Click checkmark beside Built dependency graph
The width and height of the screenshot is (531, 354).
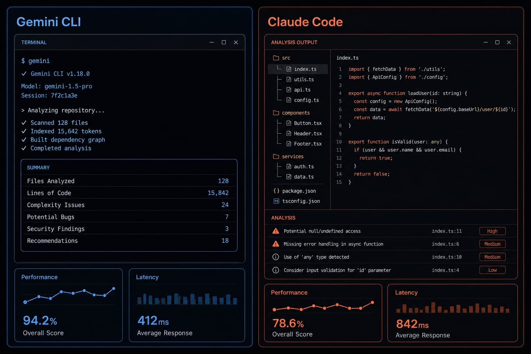[24, 140]
